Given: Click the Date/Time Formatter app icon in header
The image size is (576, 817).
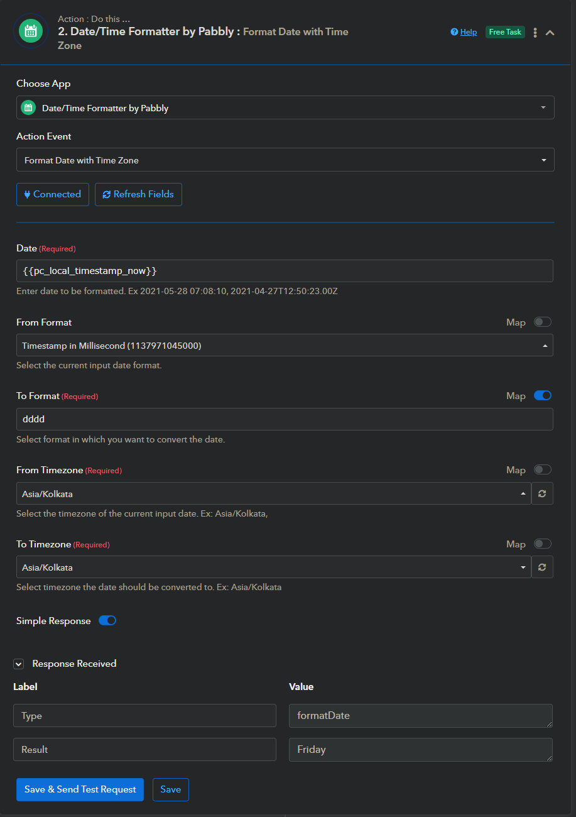Looking at the screenshot, I should click(31, 31).
